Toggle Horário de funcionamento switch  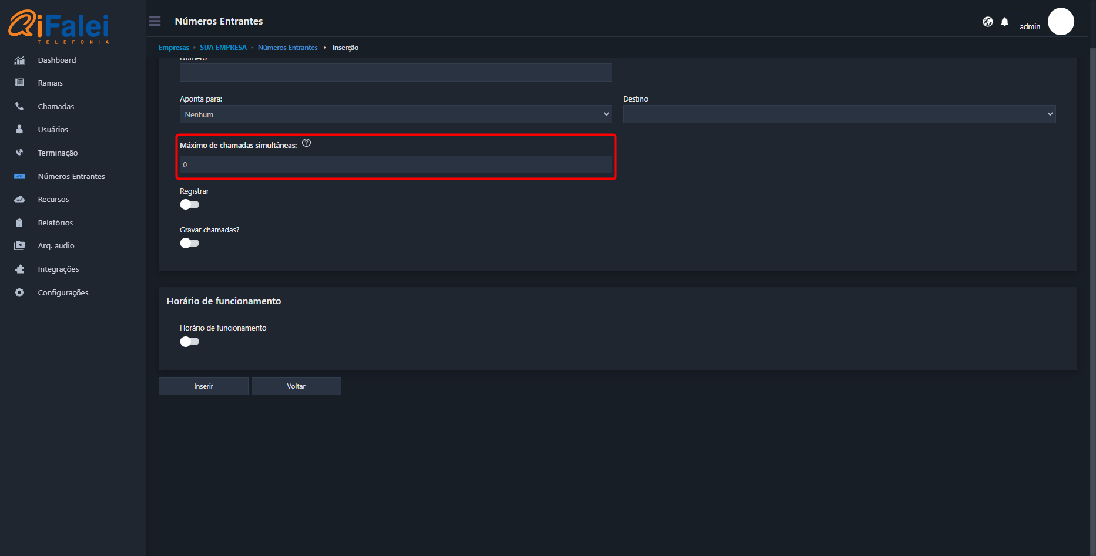tap(189, 342)
